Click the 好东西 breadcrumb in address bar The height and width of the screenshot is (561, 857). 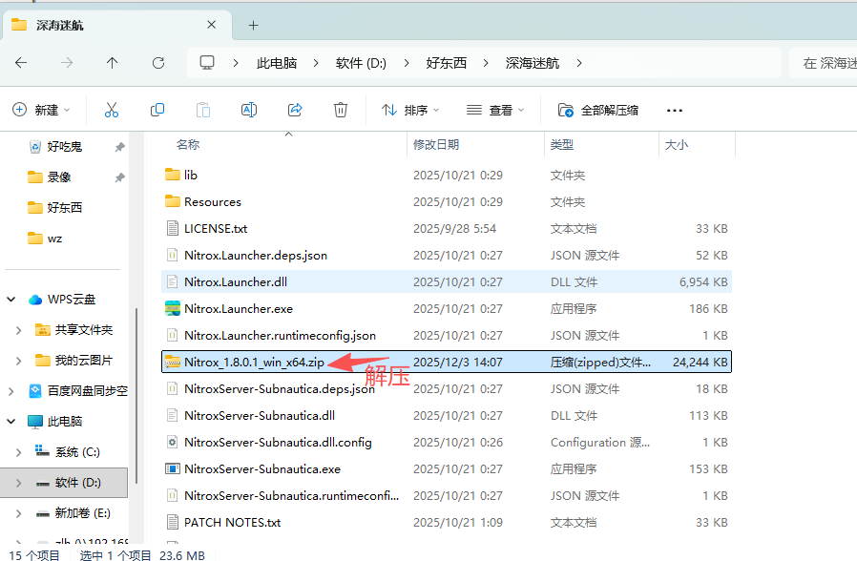[447, 63]
